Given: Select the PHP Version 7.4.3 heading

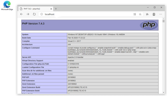Looking at the screenshot, I should [x=33, y=24].
